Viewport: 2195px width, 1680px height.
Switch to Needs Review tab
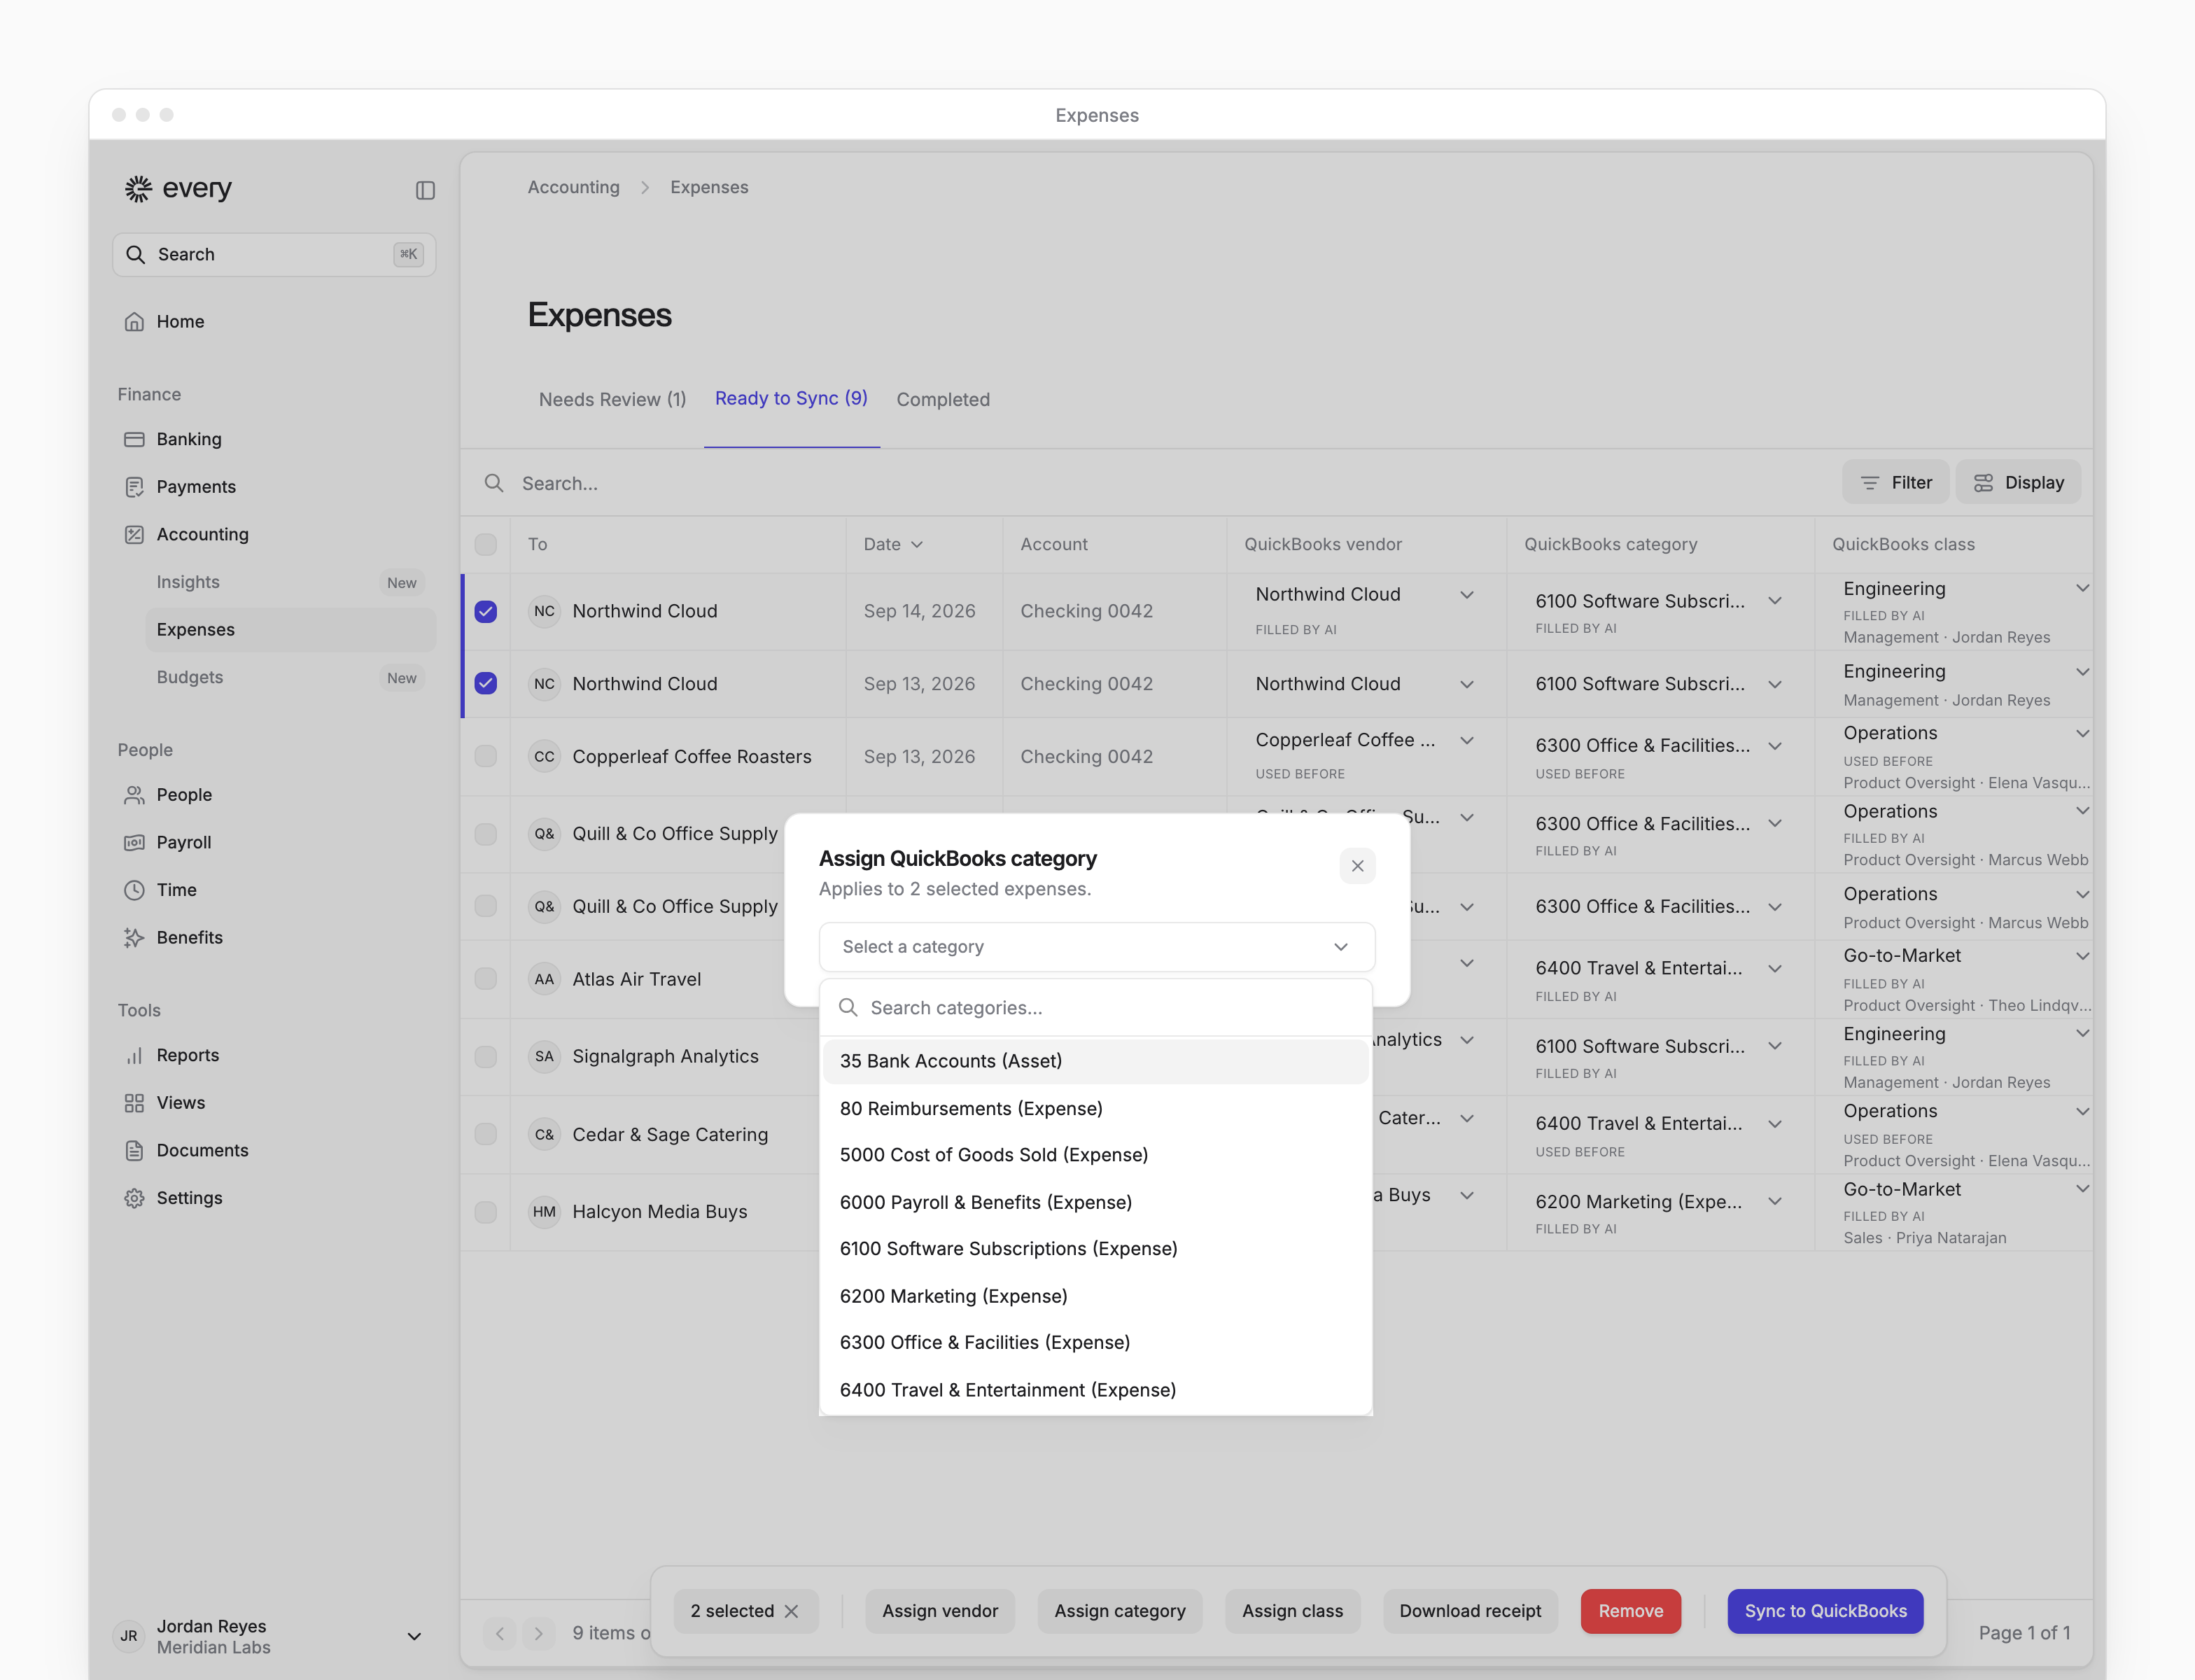612,399
